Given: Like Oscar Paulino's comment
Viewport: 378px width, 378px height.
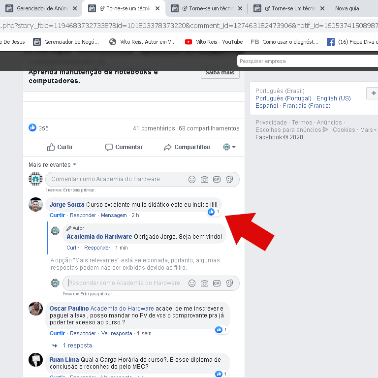Looking at the screenshot, I should (x=57, y=333).
